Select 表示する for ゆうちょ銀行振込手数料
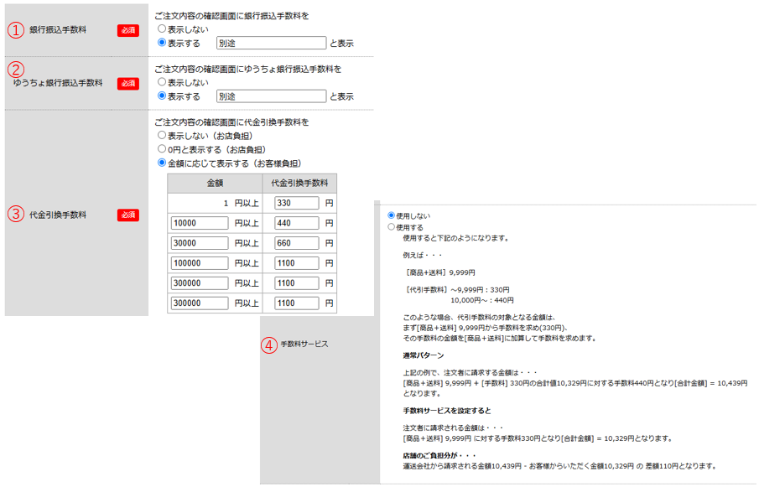Viewport: 759px width, 487px height. pyautogui.click(x=162, y=96)
